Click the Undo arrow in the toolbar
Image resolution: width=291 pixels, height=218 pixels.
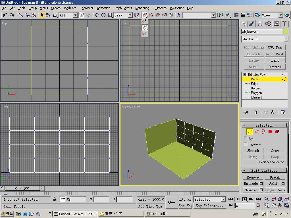click(5, 15)
